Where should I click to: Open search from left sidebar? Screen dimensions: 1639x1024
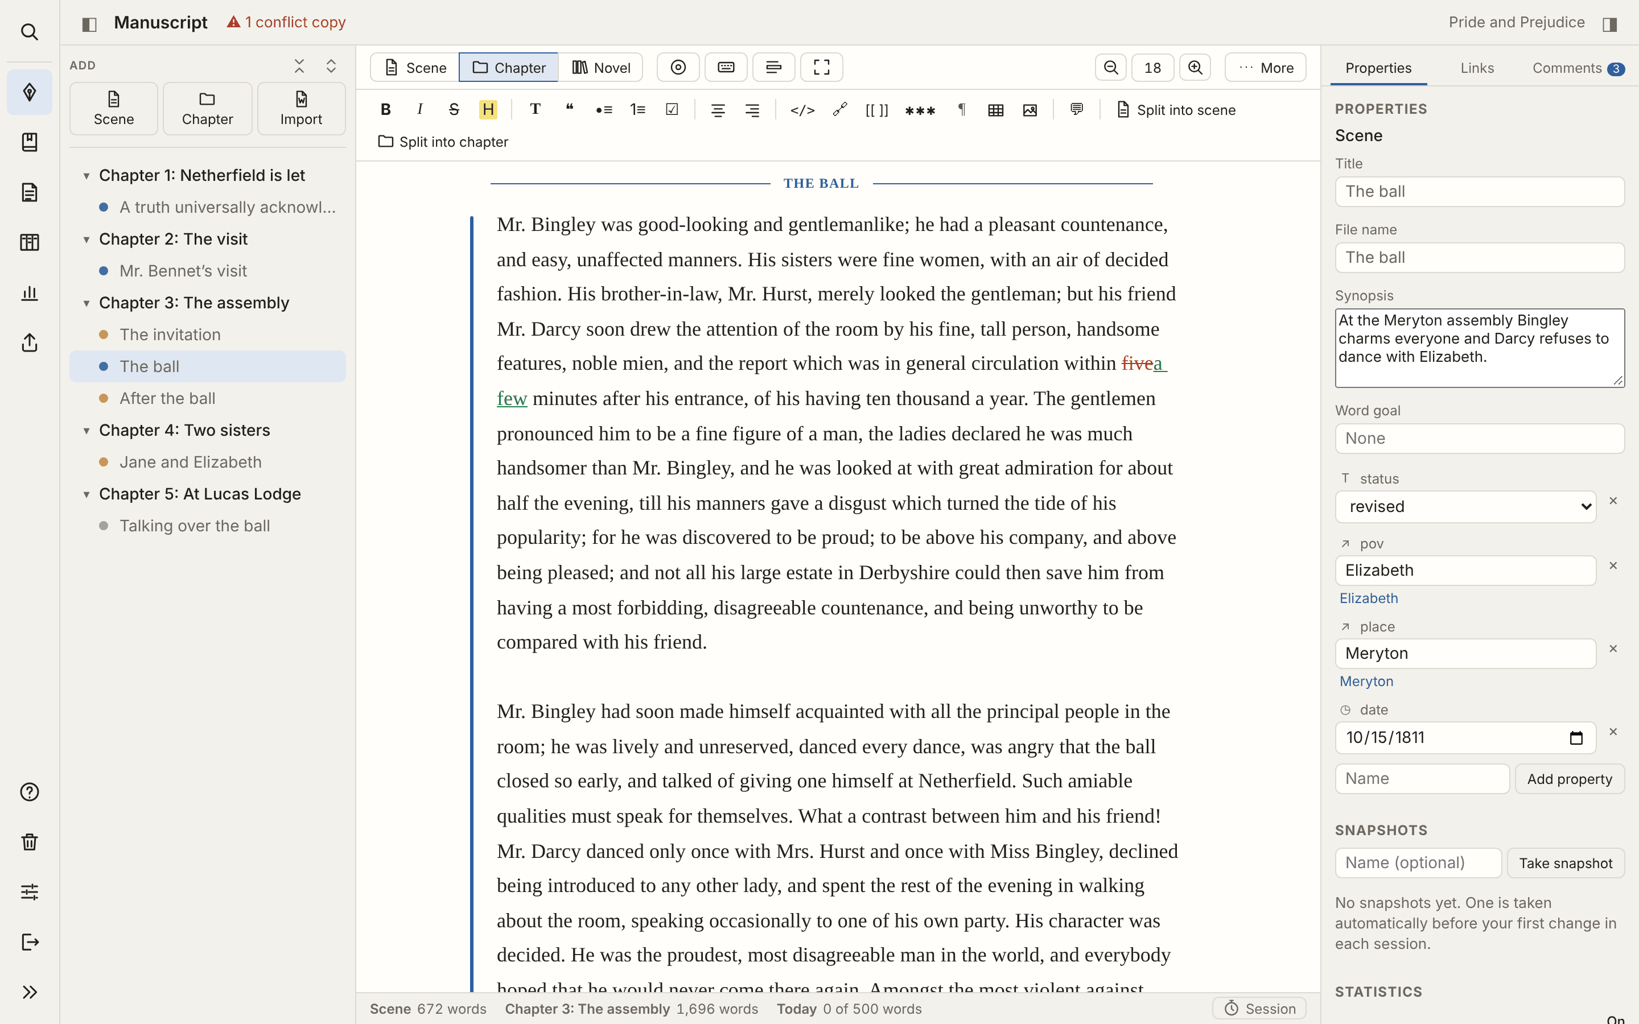click(x=29, y=32)
